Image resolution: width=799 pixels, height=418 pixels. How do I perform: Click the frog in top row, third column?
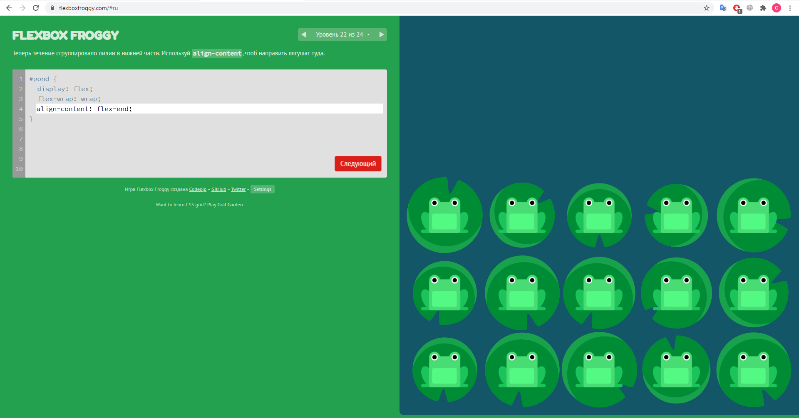599,215
